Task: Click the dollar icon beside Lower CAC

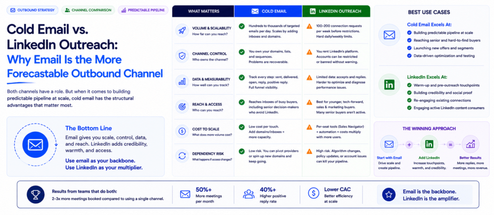Action: point(314,194)
